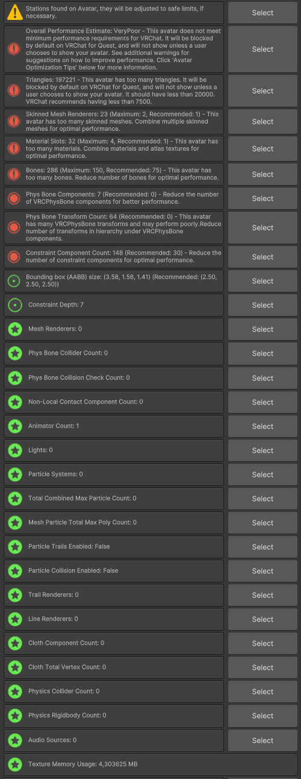Click the green star icon beside Texture Memory Usage

(x=14, y=765)
